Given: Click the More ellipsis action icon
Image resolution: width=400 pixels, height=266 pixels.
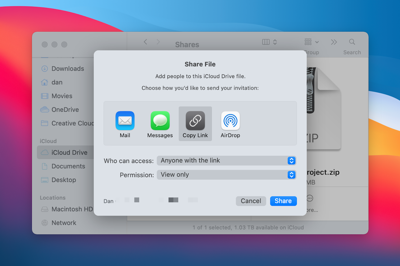Looking at the screenshot, I should pos(310,198).
